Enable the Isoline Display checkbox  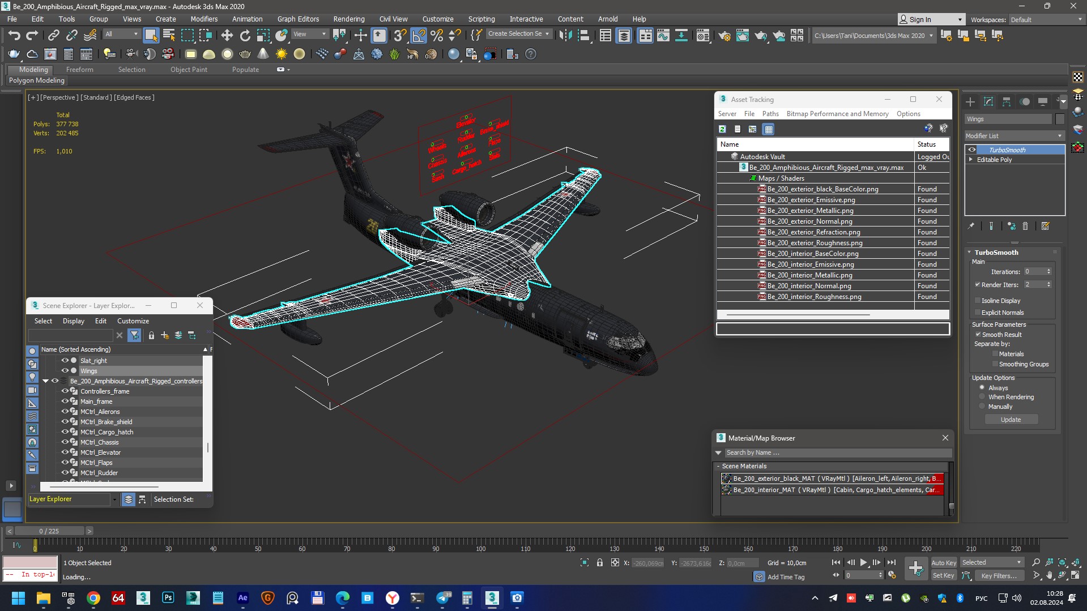(978, 301)
